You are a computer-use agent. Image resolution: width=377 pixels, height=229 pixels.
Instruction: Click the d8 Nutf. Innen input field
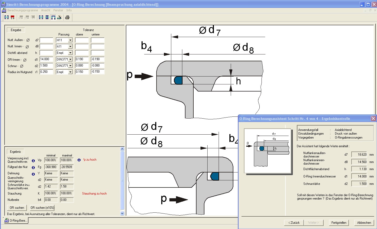click(46, 47)
